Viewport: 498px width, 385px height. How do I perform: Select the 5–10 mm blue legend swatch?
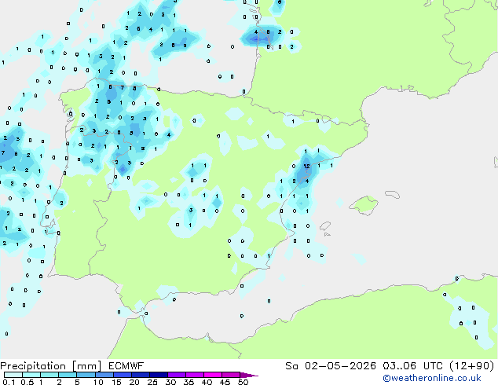pos(86,375)
